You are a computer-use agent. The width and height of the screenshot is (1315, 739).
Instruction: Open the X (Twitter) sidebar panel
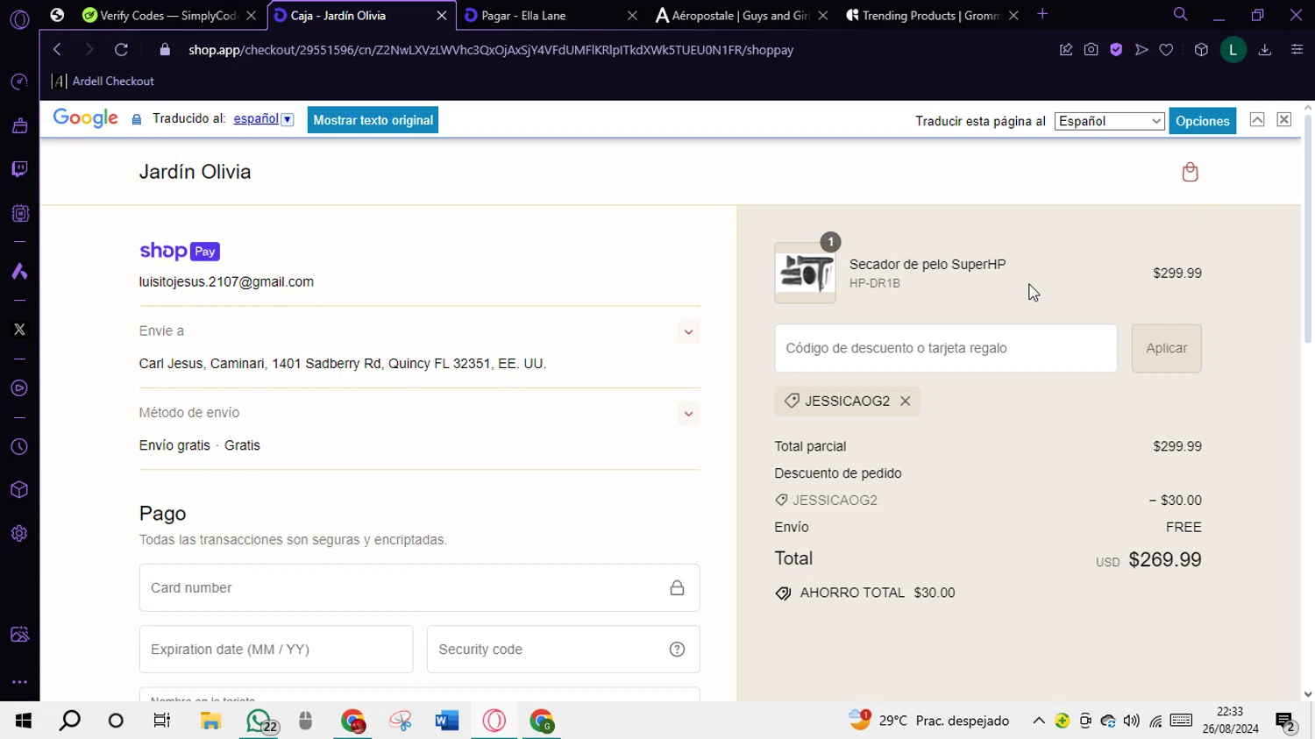(x=19, y=330)
